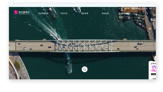The width and height of the screenshot is (163, 92).
Task: Open the 부산소식 menu
Action: [x=64, y=13]
